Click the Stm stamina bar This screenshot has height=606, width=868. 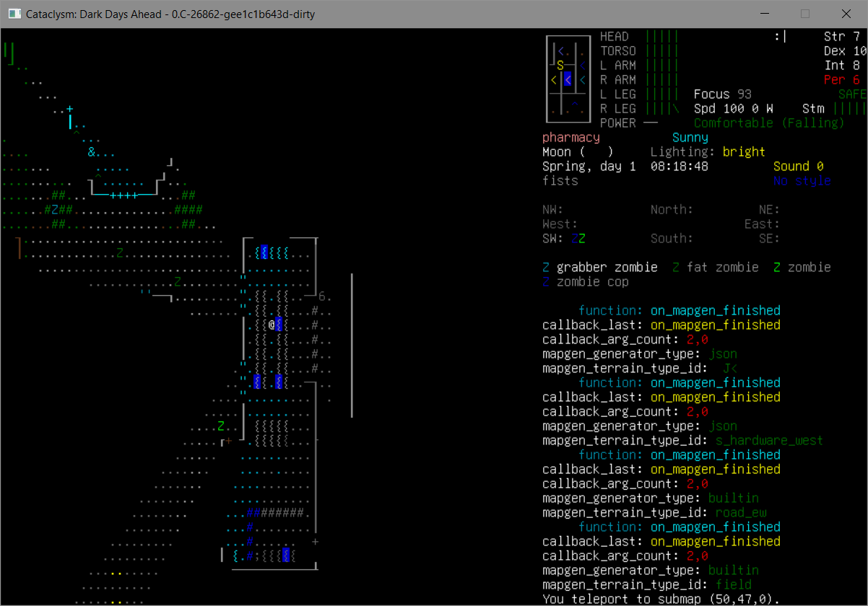pyautogui.click(x=849, y=108)
